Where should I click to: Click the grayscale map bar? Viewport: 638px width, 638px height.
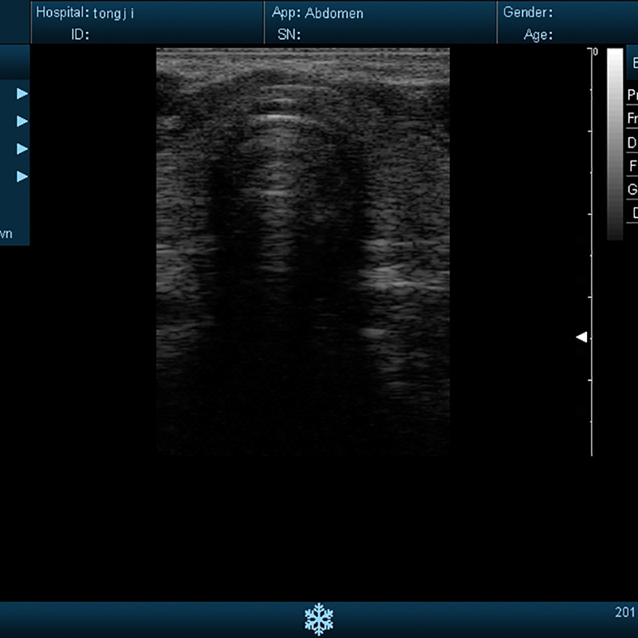(x=615, y=144)
